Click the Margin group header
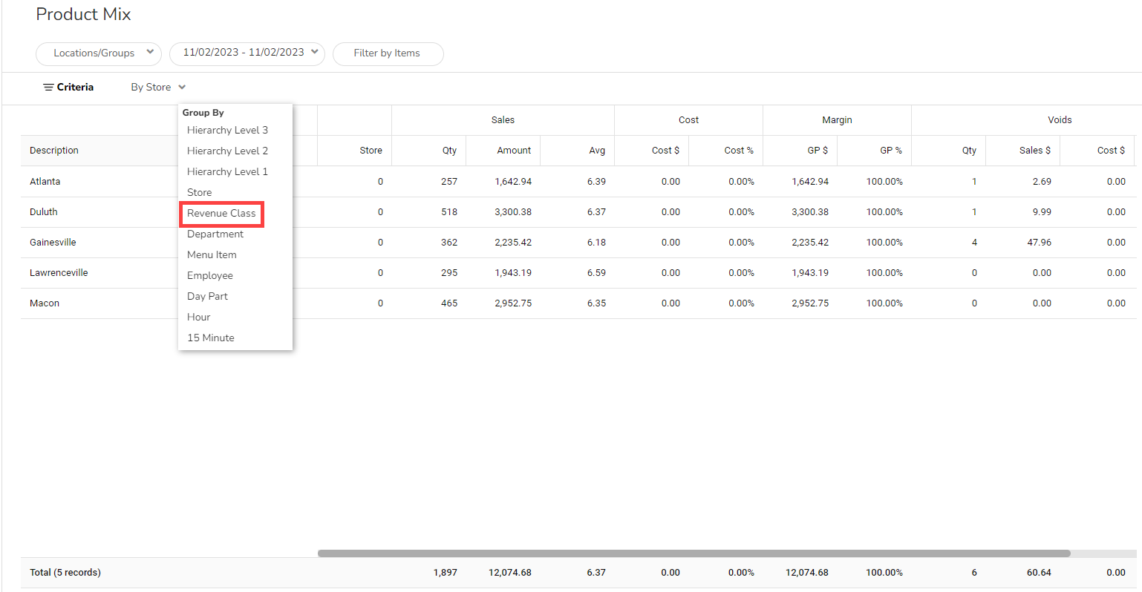The image size is (1142, 592). click(837, 120)
